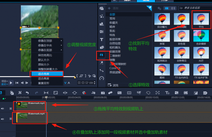Mute the overlay track speaker
212x137 pixels.
pos(2,119)
